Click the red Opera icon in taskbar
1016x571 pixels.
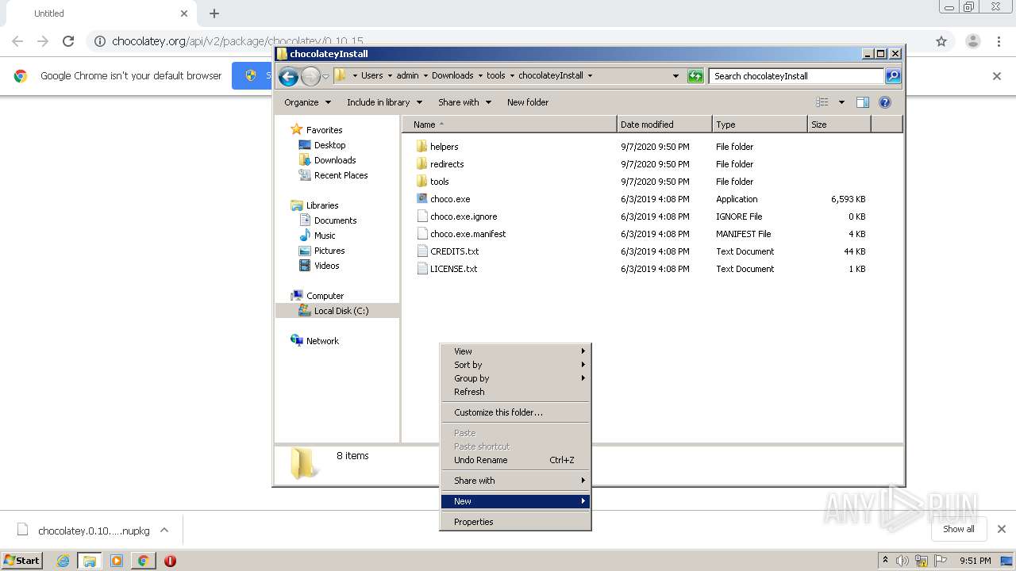pos(170,561)
